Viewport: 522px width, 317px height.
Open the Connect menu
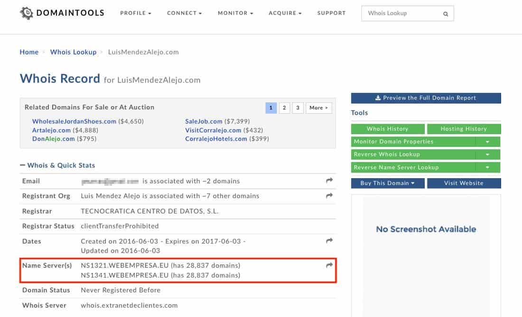[184, 13]
